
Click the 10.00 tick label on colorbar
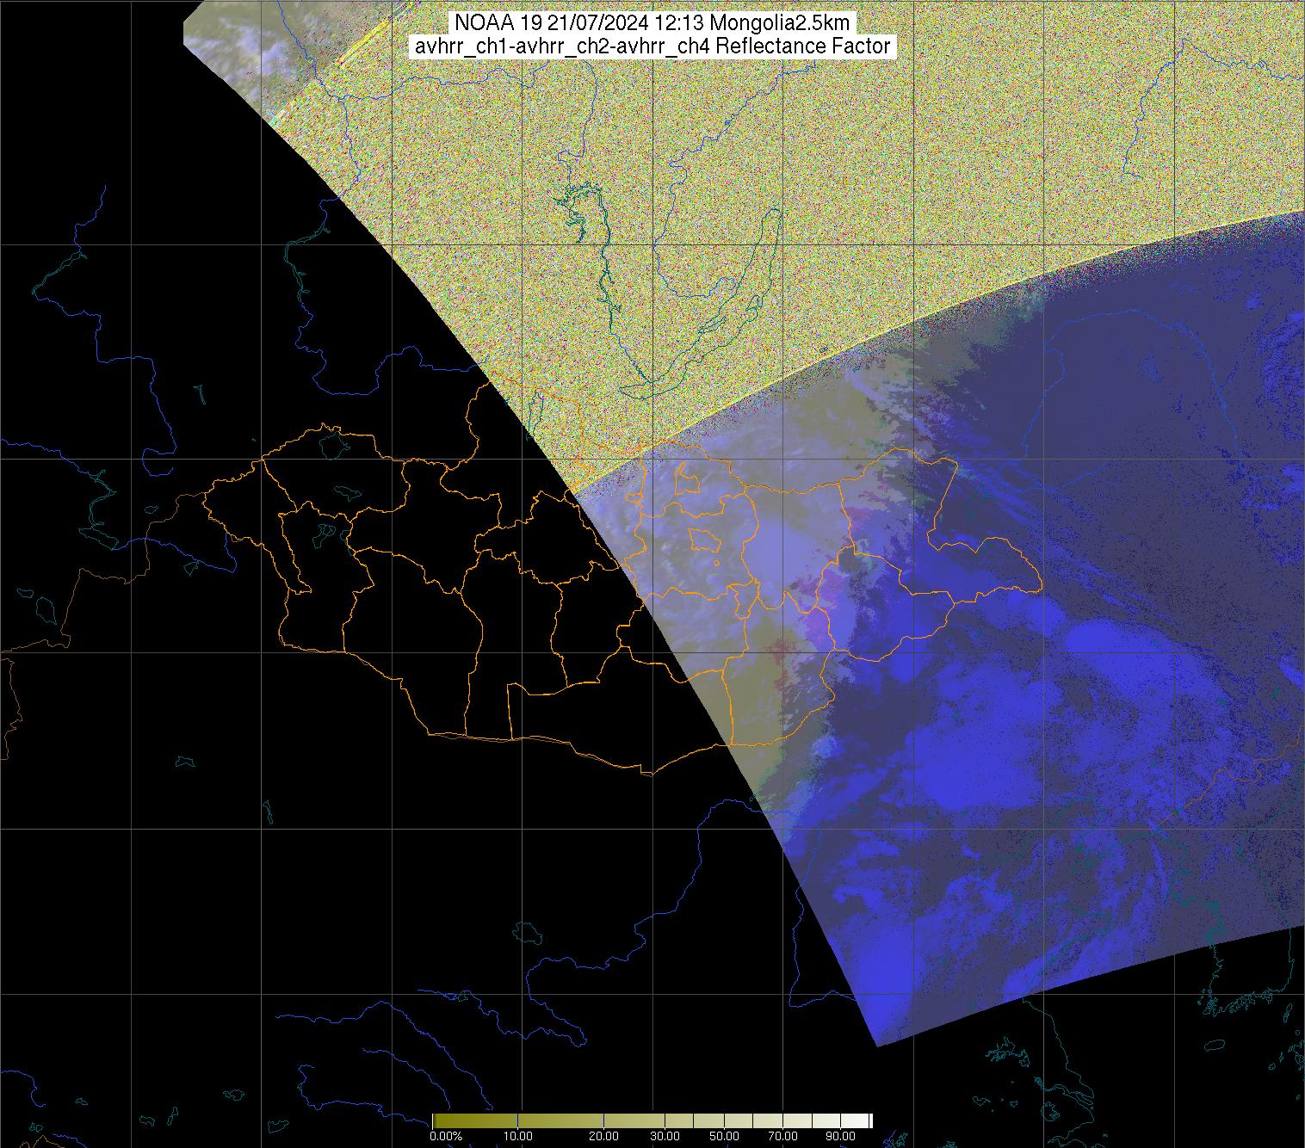point(517,1136)
